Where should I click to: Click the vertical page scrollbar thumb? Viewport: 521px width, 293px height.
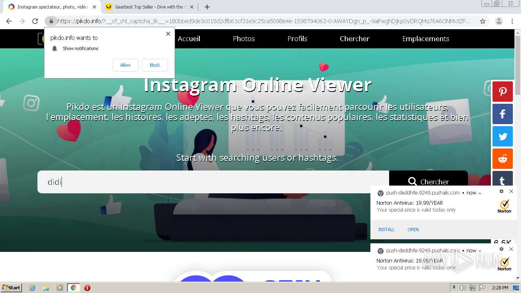518,65
